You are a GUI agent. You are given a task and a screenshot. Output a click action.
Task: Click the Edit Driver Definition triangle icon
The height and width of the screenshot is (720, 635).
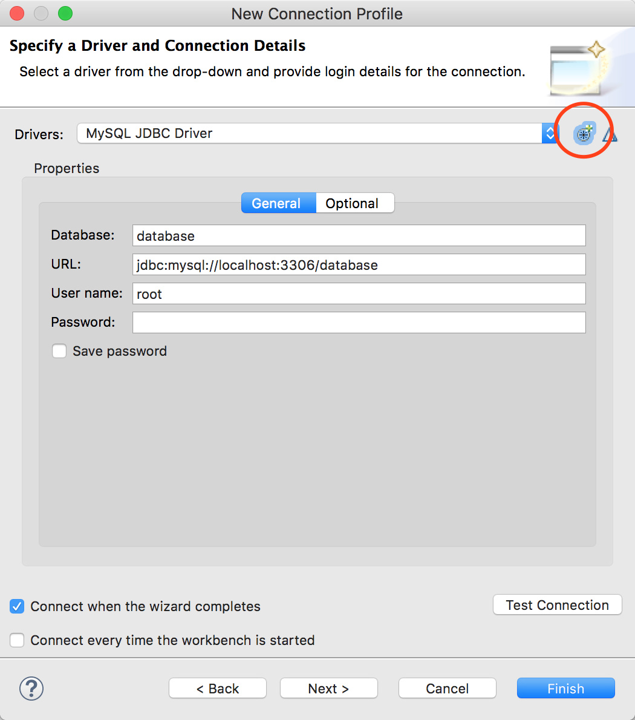click(610, 134)
